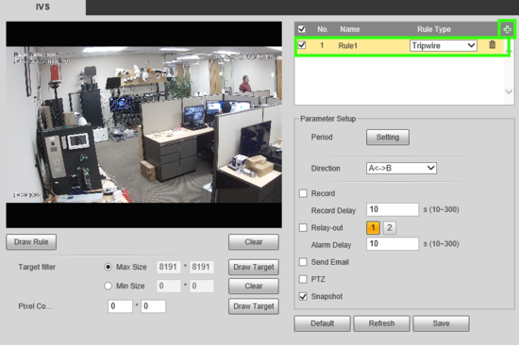Toggle the select-all rules checkbox in the header

point(302,29)
